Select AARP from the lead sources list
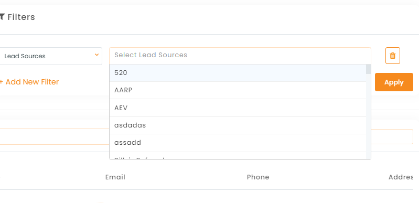Image resolution: width=419 pixels, height=203 pixels. click(x=238, y=90)
